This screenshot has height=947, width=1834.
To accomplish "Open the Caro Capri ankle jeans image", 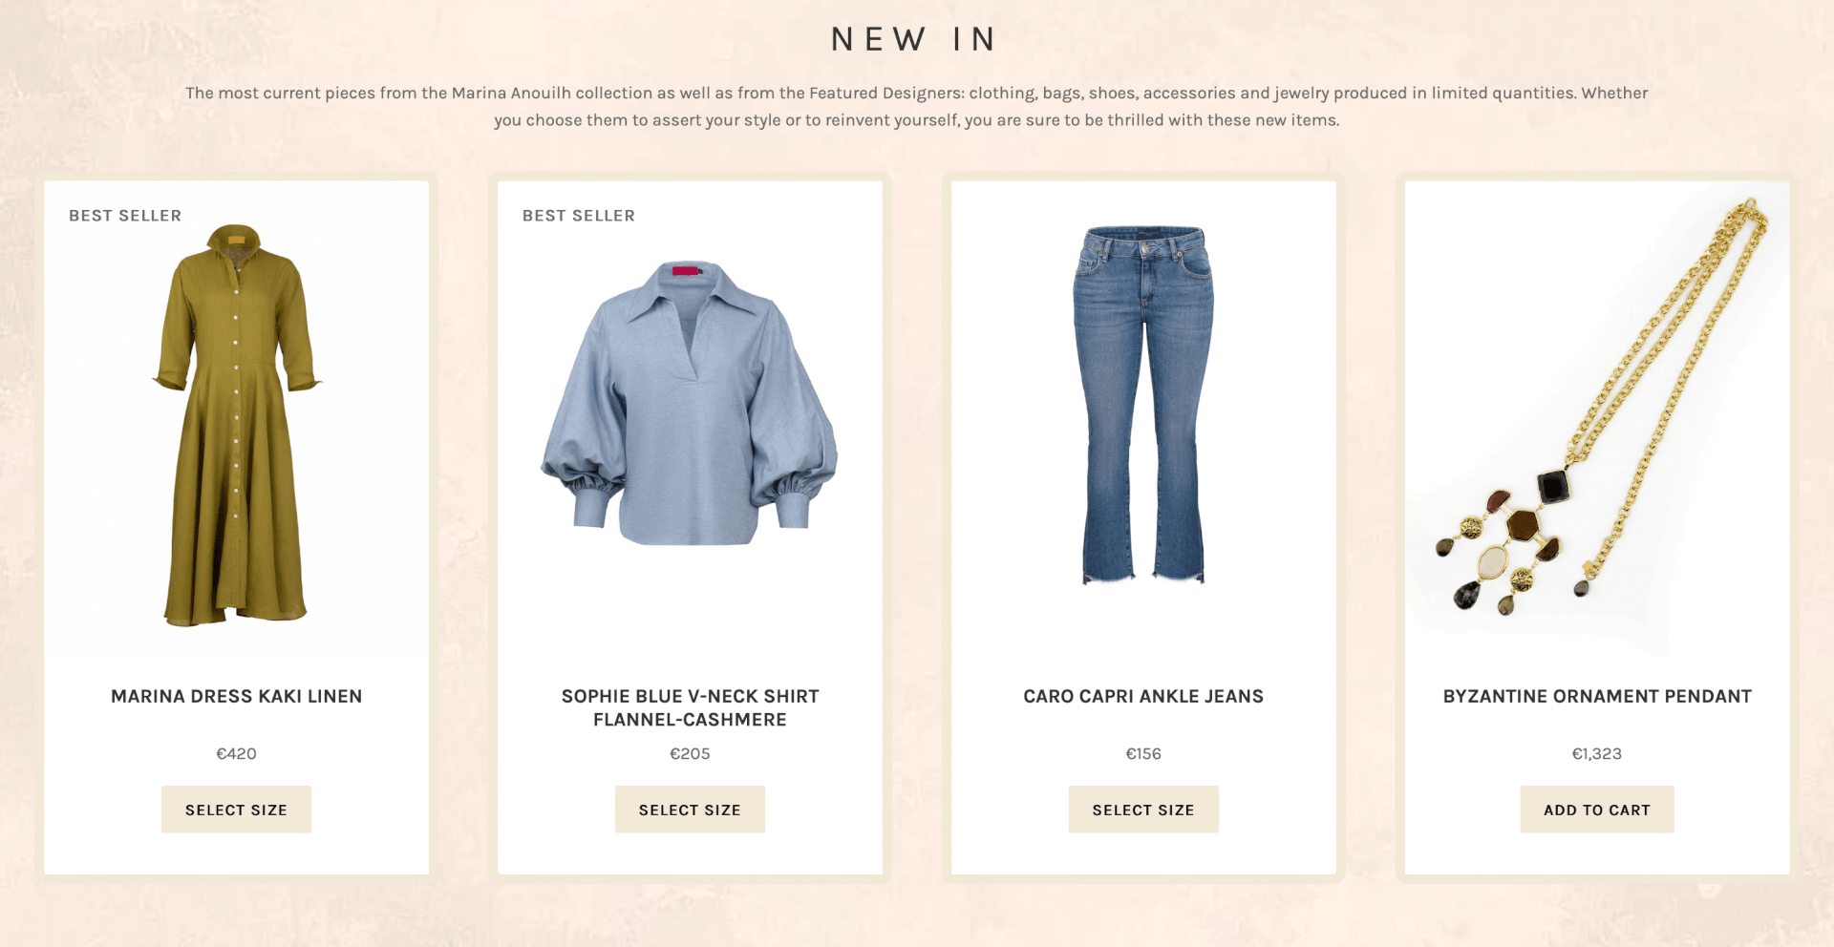I will click(x=1143, y=405).
